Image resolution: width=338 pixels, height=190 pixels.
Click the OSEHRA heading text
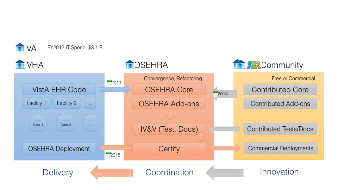pos(151,65)
